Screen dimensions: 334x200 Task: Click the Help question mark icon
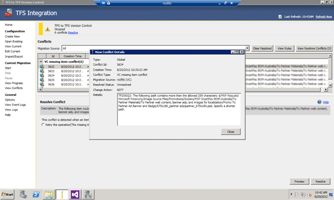(319, 102)
